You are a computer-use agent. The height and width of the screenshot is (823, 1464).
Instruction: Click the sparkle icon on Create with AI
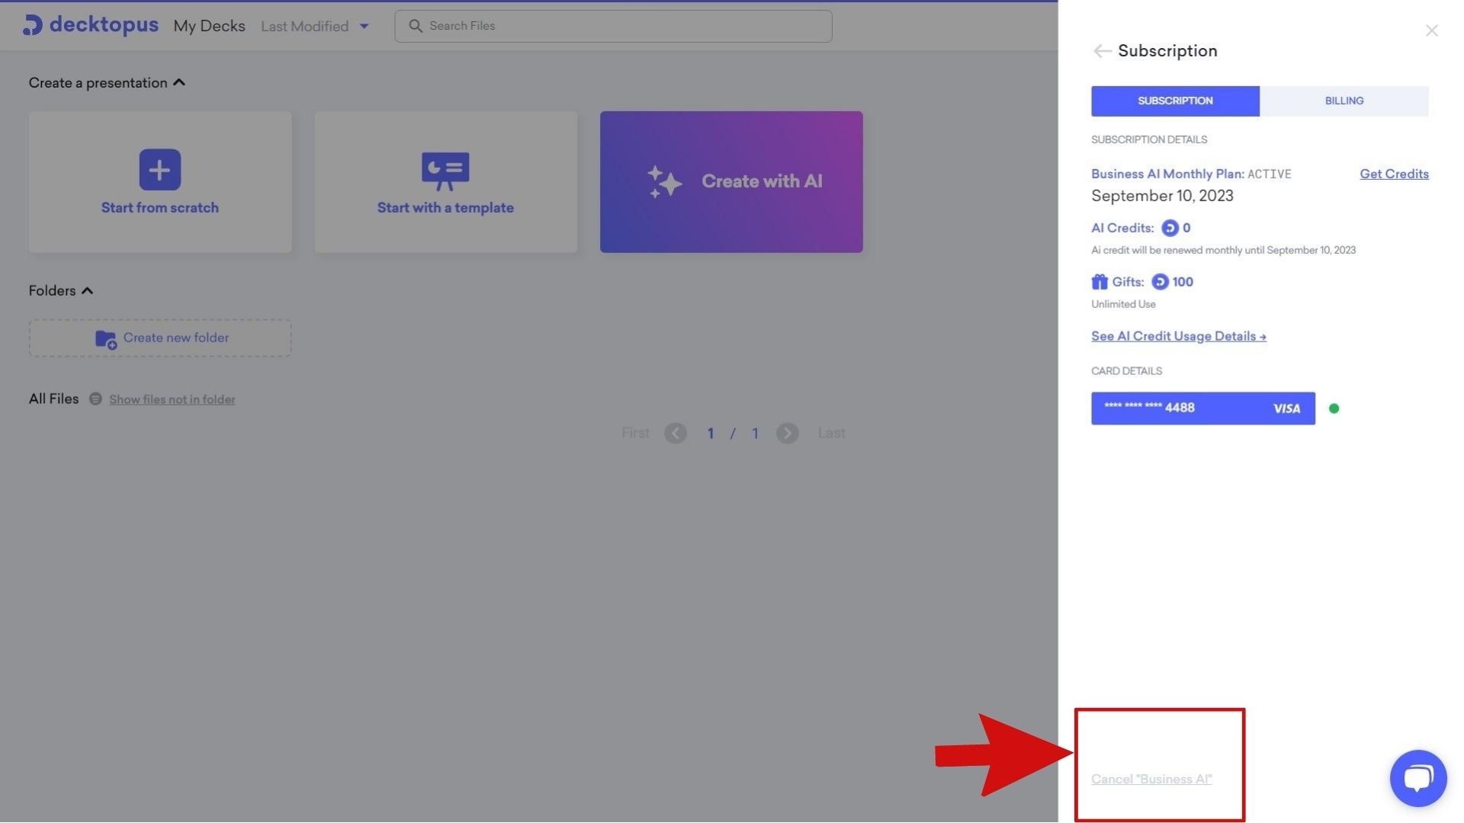(663, 182)
